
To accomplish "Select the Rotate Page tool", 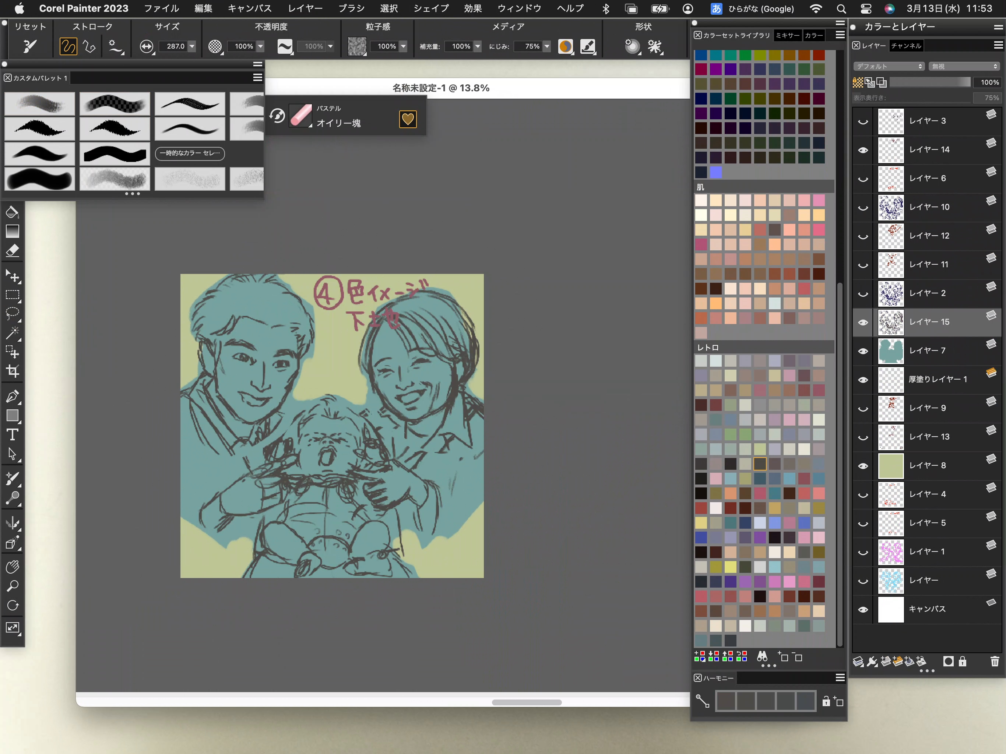I will 12,605.
